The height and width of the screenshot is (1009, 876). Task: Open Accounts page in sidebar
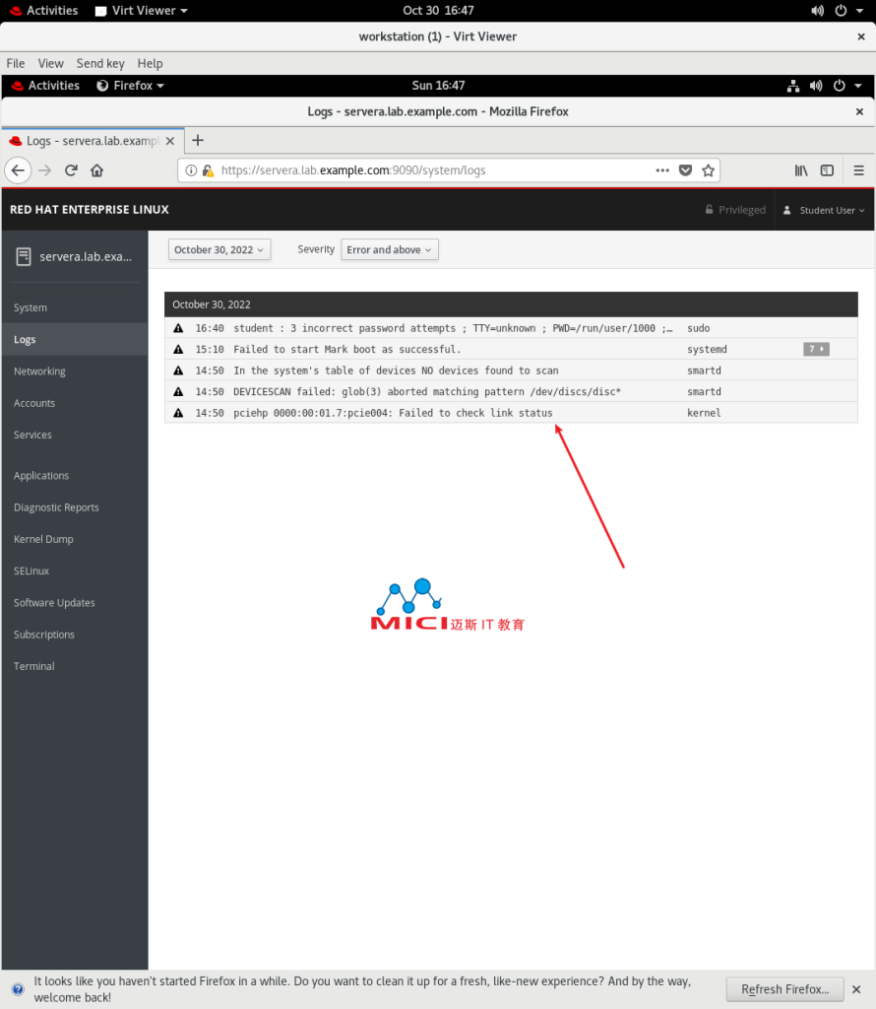(75, 403)
